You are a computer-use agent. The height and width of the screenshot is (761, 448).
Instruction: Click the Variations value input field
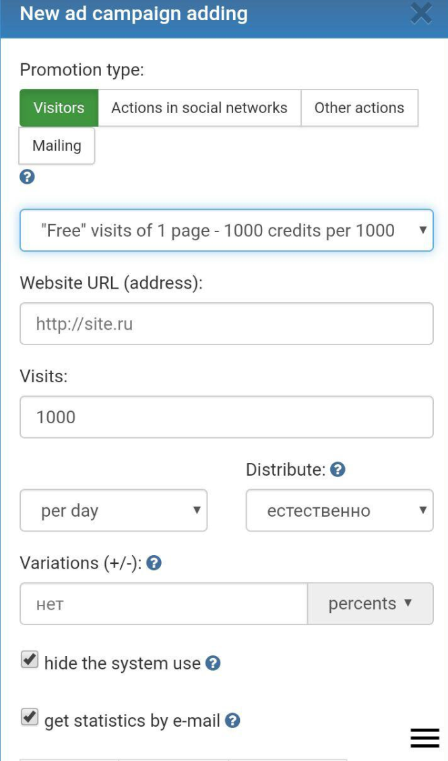164,604
